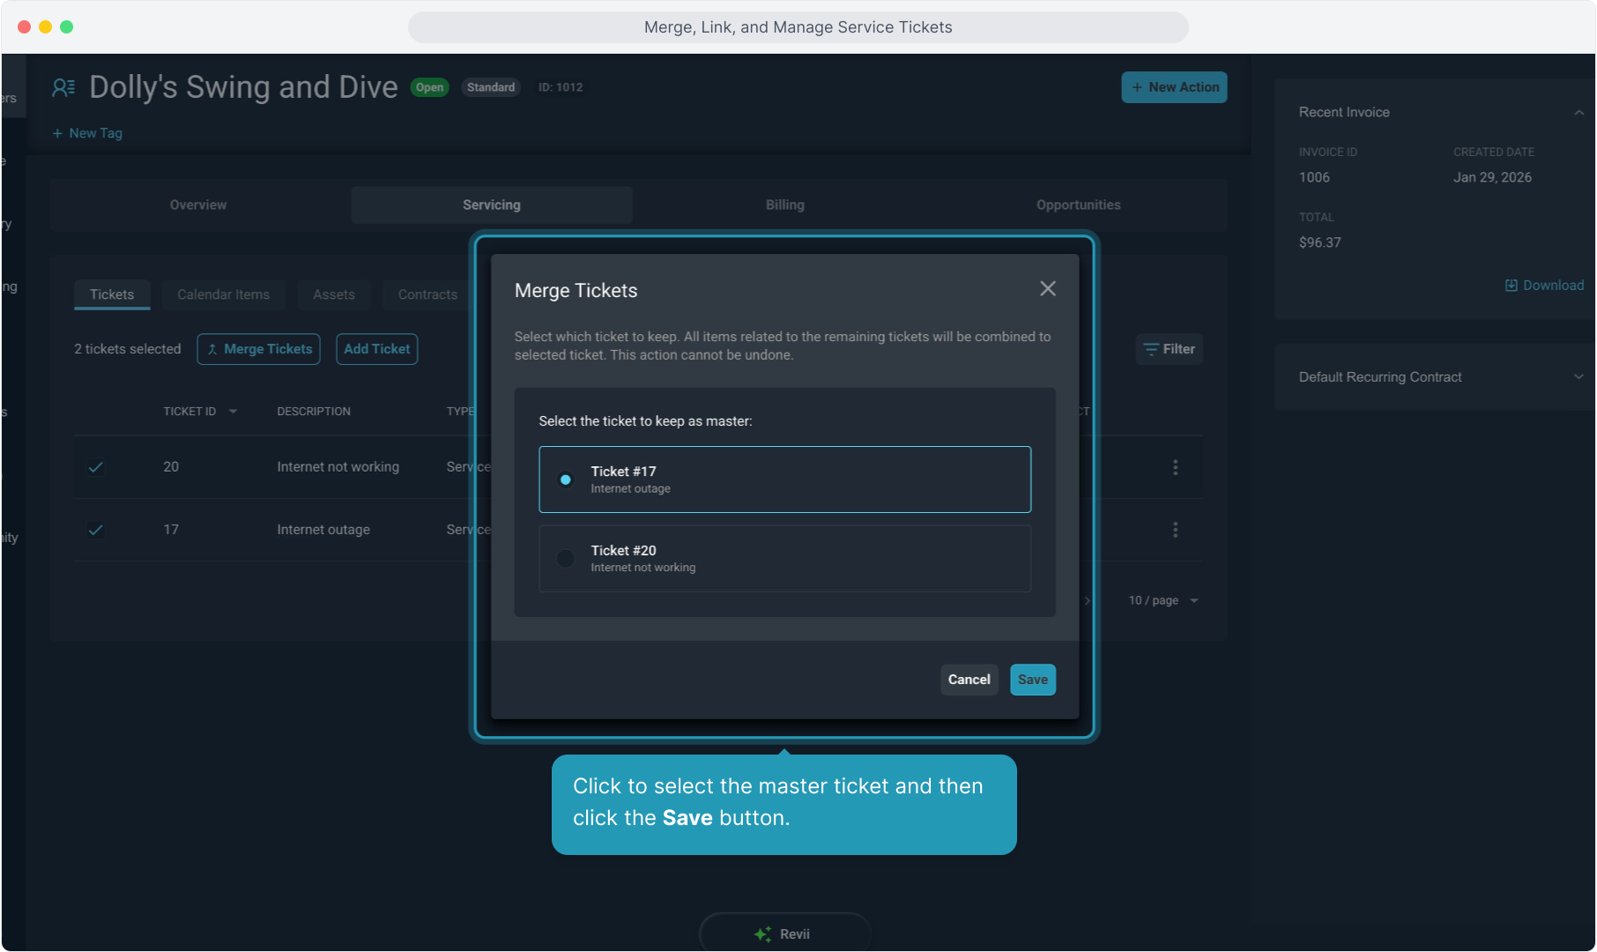
Task: Select Ticket #20 radio button as master
Action: click(x=566, y=559)
